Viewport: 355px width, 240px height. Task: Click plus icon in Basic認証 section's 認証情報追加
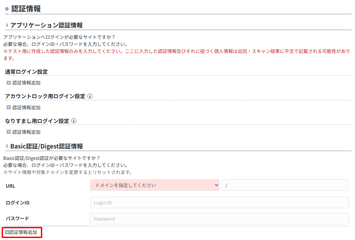coord(7,232)
